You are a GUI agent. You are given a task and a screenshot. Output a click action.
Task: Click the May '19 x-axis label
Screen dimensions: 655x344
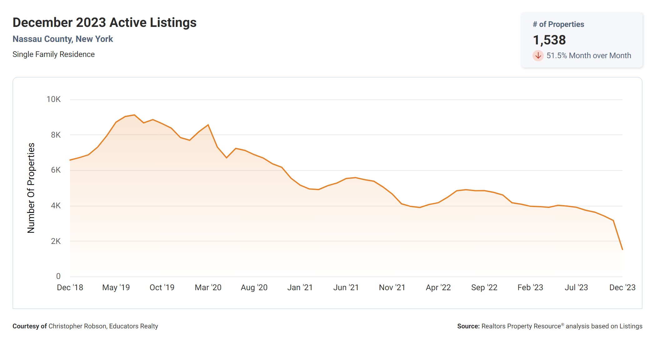116,288
